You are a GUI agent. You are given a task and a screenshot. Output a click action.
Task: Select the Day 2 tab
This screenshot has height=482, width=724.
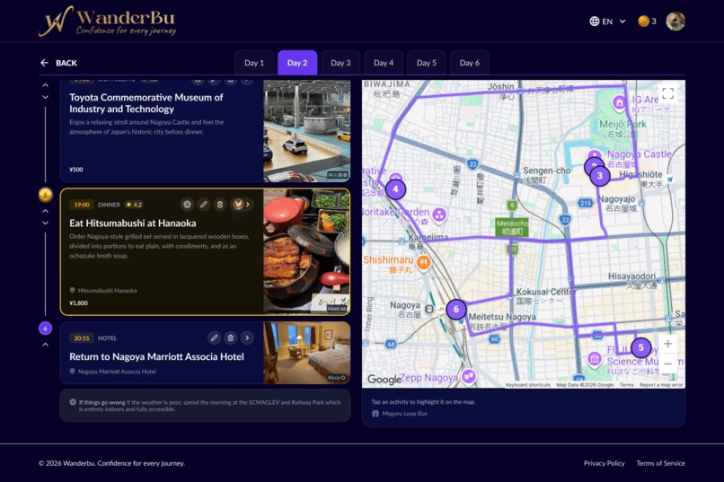[x=297, y=63]
